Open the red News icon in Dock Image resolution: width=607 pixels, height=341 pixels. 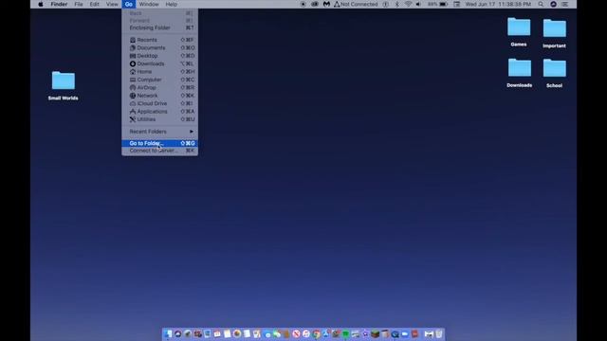pos(296,333)
